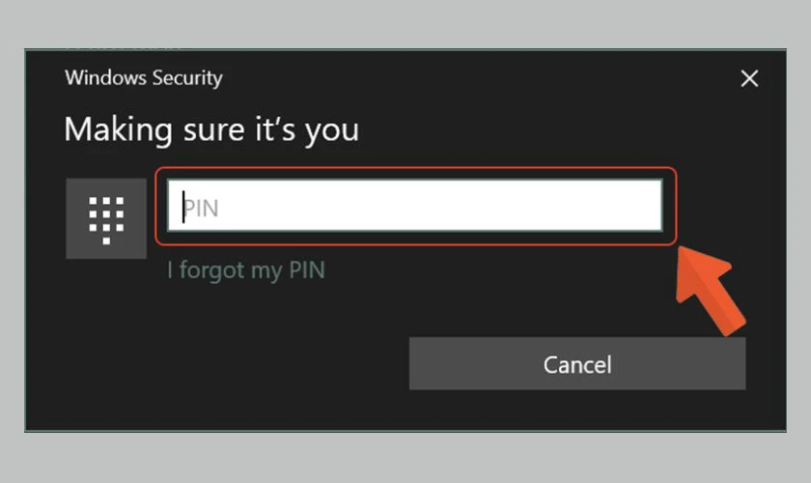Close the Windows Security dialog

[749, 78]
